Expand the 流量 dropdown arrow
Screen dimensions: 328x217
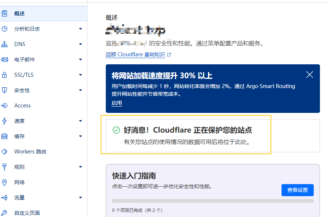pos(81,198)
